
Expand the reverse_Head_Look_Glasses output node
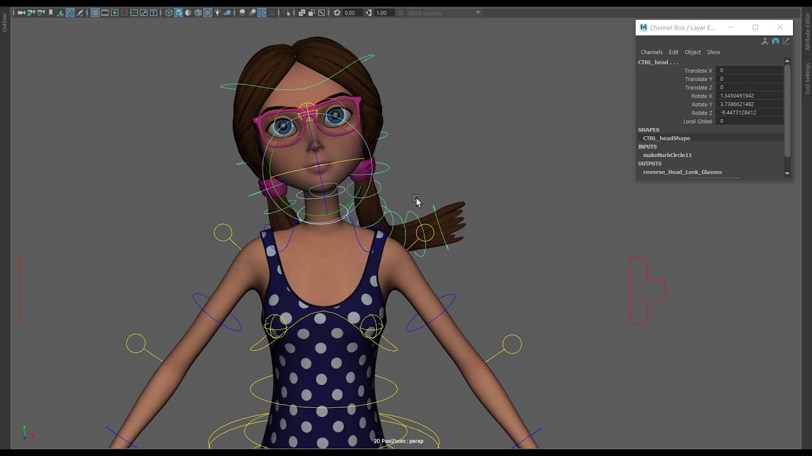[682, 172]
